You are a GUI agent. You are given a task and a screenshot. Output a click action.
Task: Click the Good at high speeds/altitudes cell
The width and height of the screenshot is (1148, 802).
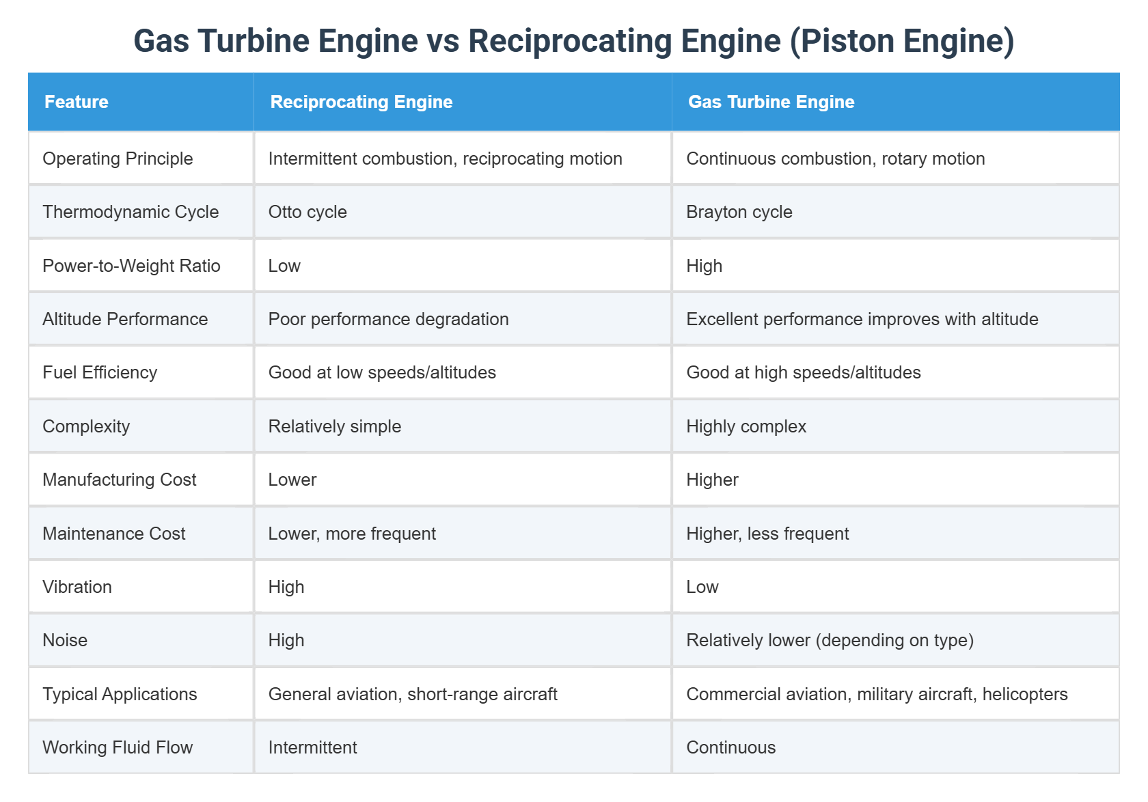coord(804,372)
